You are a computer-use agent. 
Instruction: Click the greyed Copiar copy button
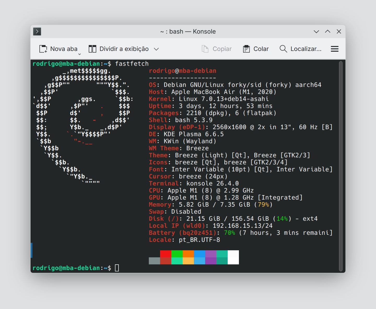[216, 49]
